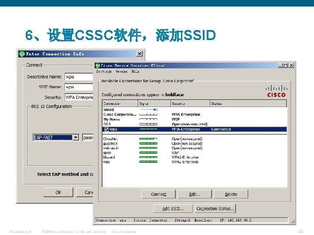Click the ChinaNet signal strength bar
The height and width of the screenshot is (235, 314).
(x=148, y=139)
